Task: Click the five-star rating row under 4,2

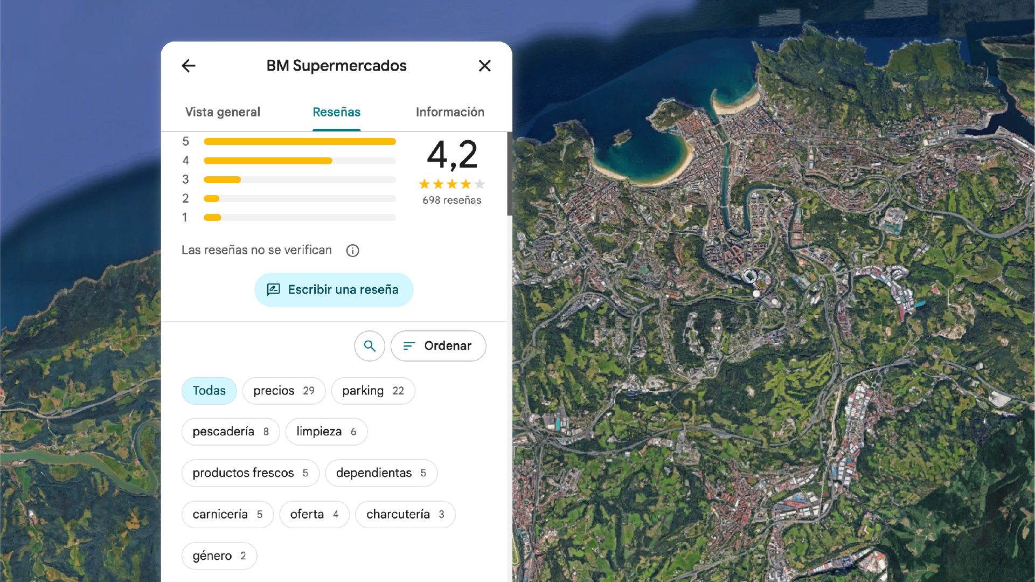Action: click(x=452, y=184)
